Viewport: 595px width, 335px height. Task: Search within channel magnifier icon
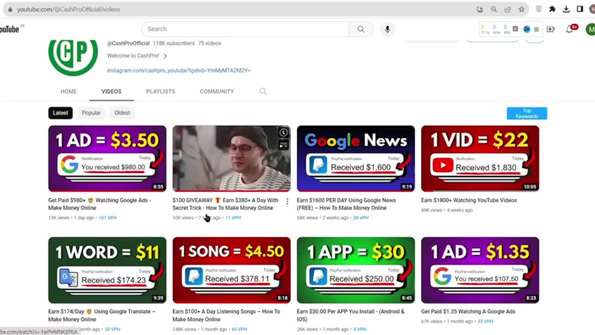[263, 92]
